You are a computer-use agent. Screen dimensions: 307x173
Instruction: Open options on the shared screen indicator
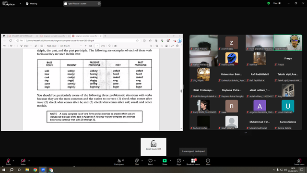point(99,3)
